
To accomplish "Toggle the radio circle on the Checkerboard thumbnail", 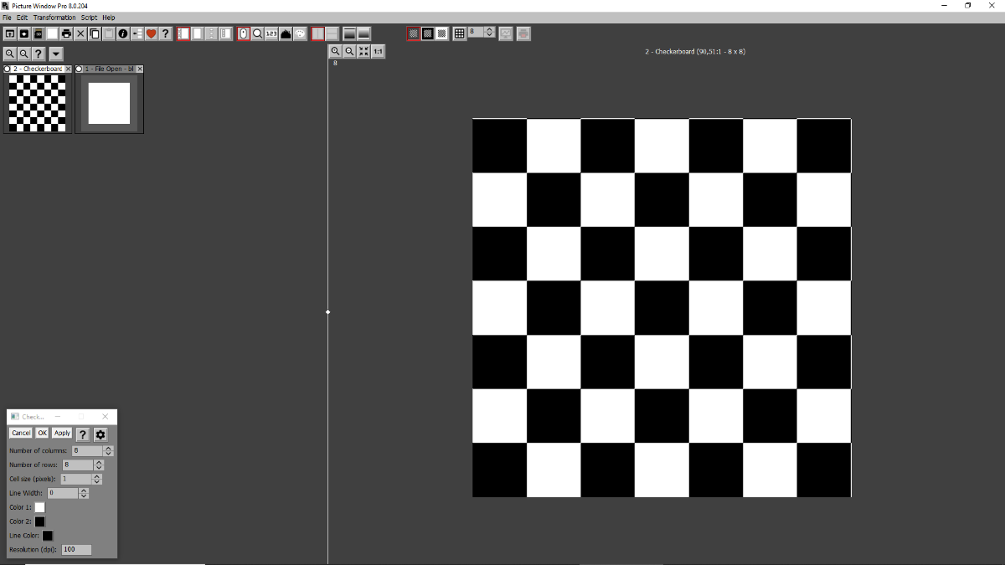I will click(x=8, y=69).
